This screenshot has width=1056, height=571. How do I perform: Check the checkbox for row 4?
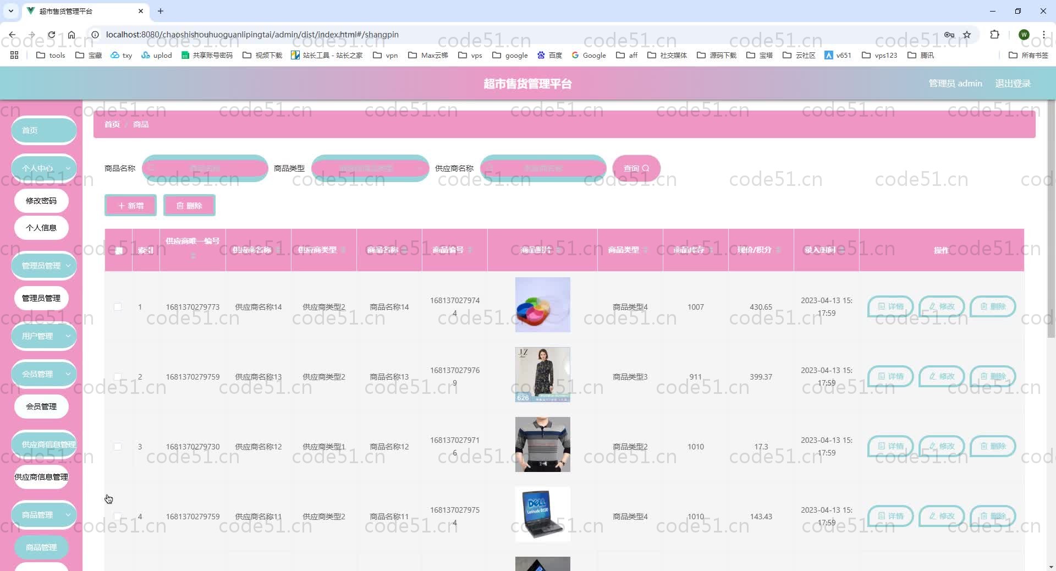click(x=118, y=516)
